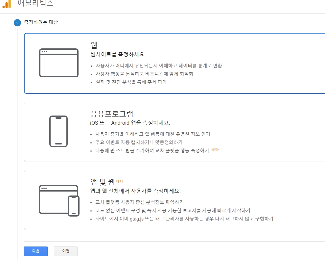This screenshot has width=325, height=260.
Task: Select the 앱 및 웹 measurement option heading
Action: pyautogui.click(x=103, y=182)
